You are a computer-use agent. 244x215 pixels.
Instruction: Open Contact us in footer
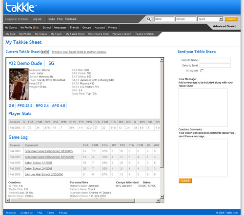point(26,213)
